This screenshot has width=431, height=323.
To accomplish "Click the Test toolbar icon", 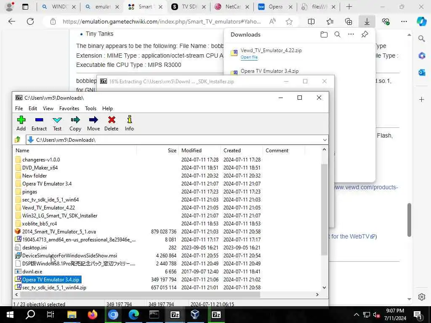I will [57, 123].
